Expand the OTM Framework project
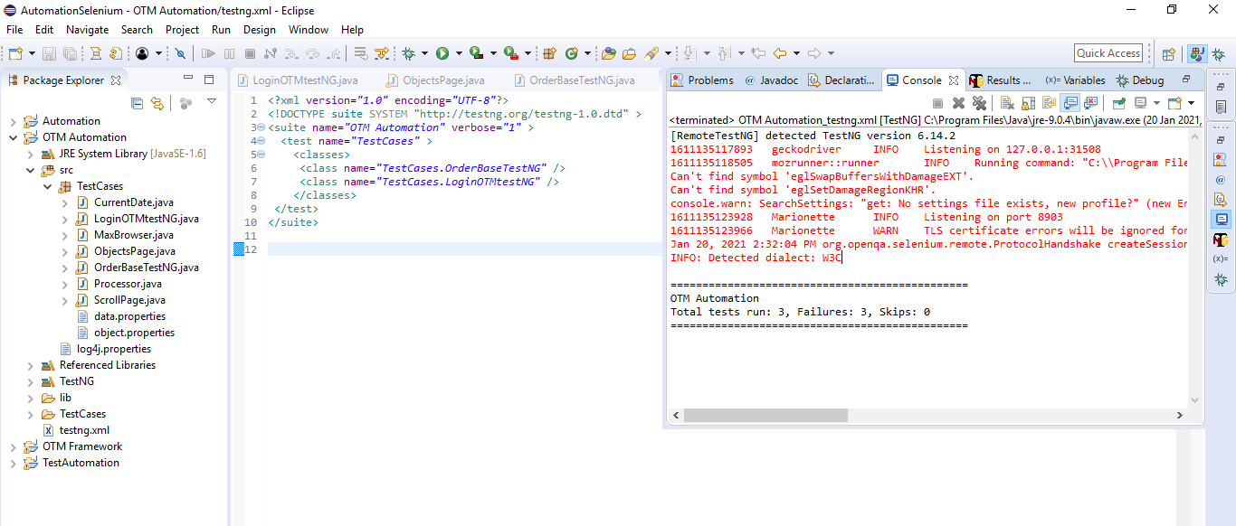Image resolution: width=1236 pixels, height=526 pixels. (x=13, y=446)
